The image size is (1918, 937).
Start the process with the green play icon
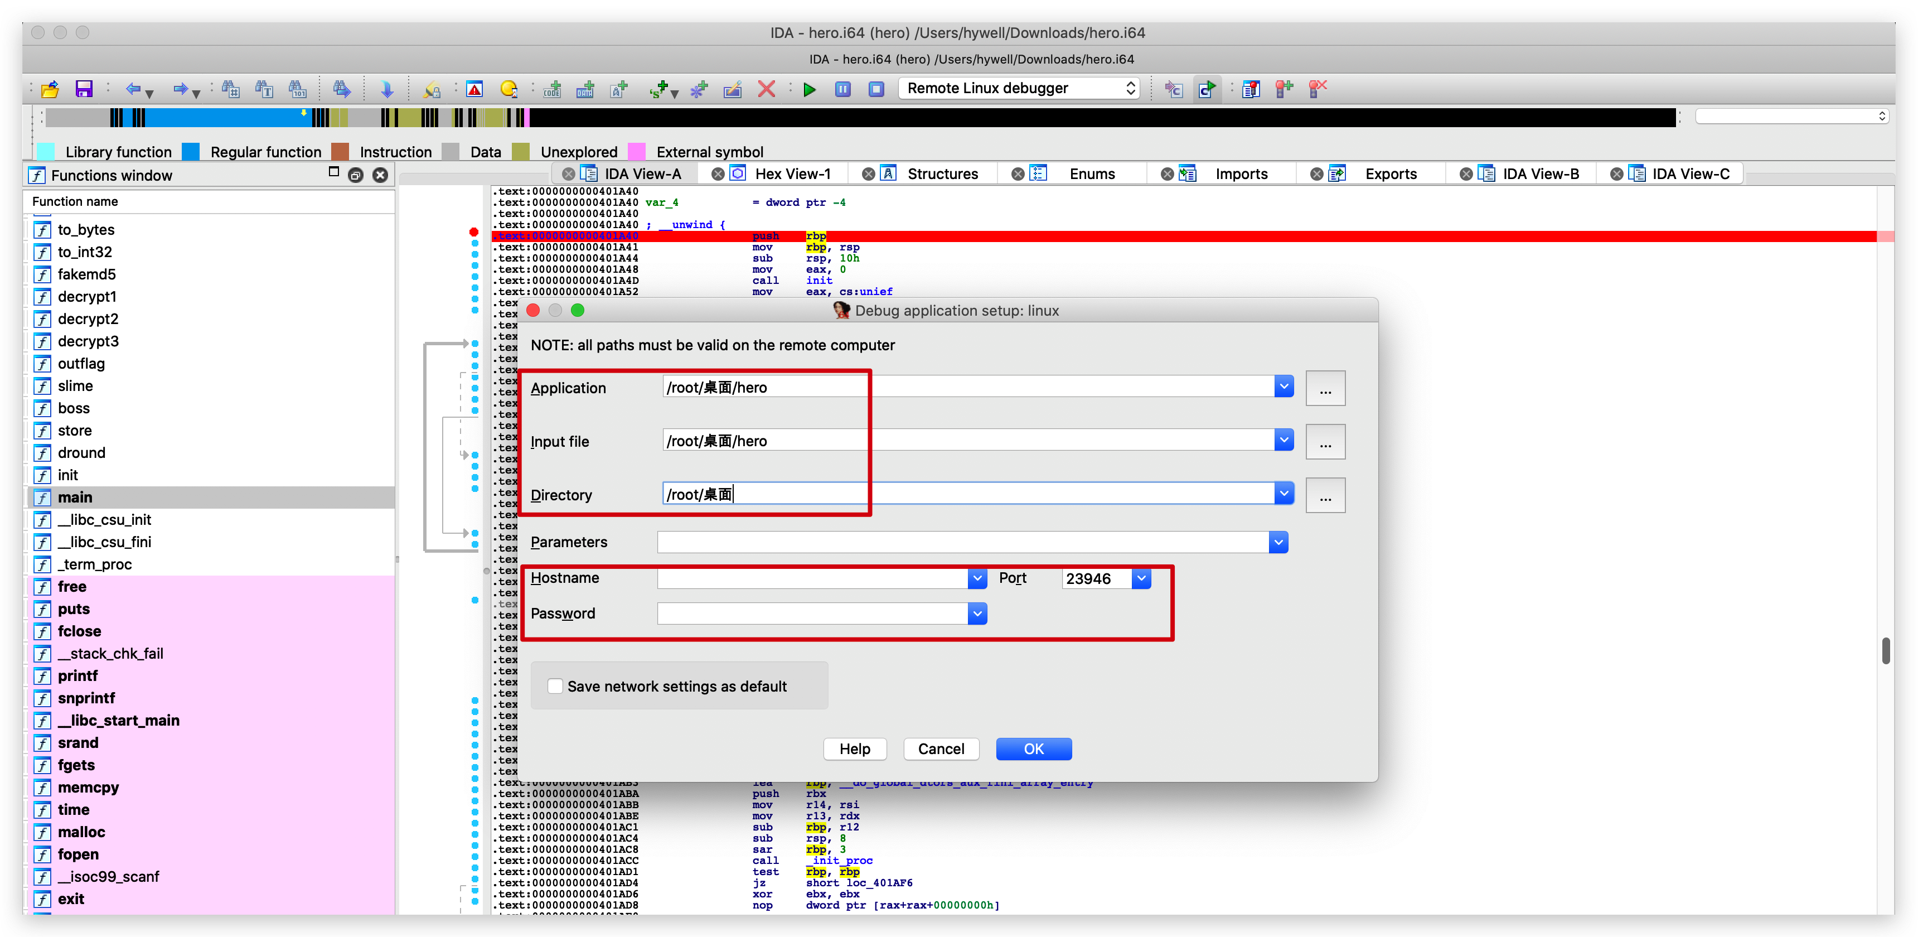coord(810,89)
